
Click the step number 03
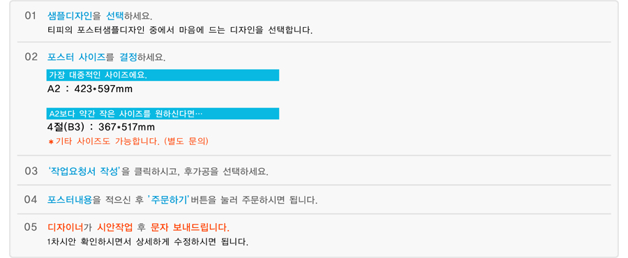pos(31,172)
